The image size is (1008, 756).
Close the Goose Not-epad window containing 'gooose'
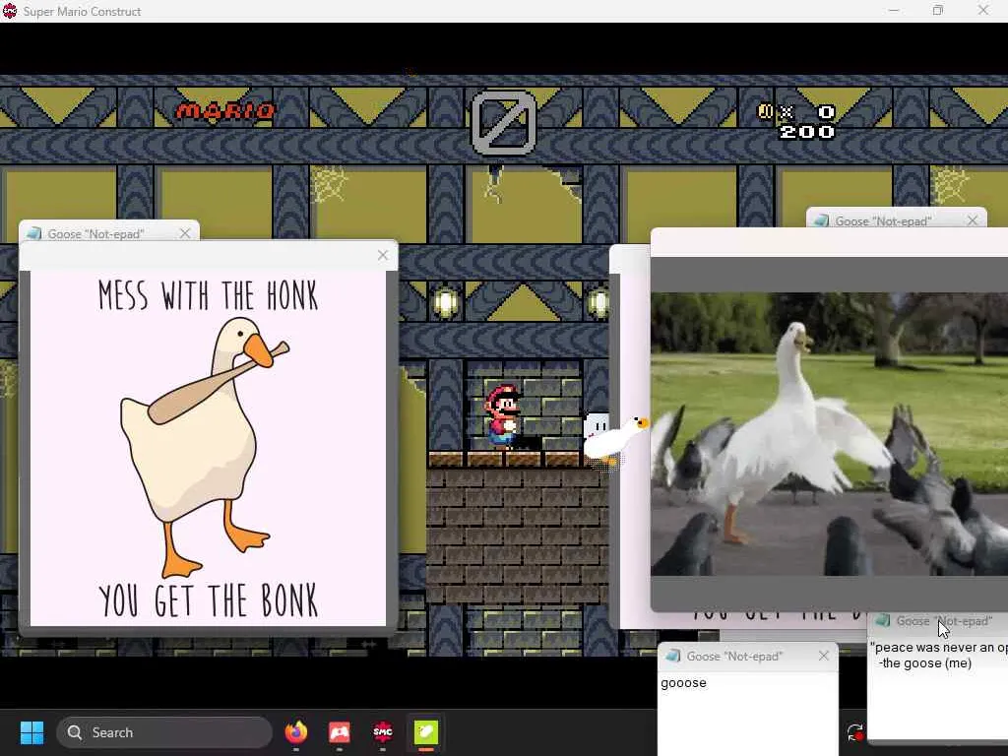[x=824, y=656]
